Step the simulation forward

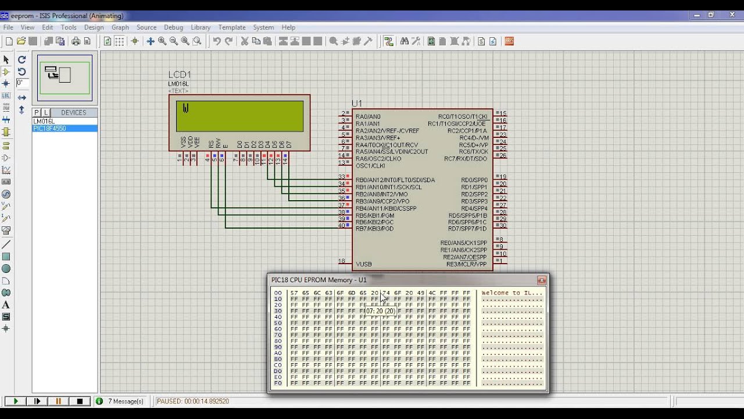tap(37, 401)
